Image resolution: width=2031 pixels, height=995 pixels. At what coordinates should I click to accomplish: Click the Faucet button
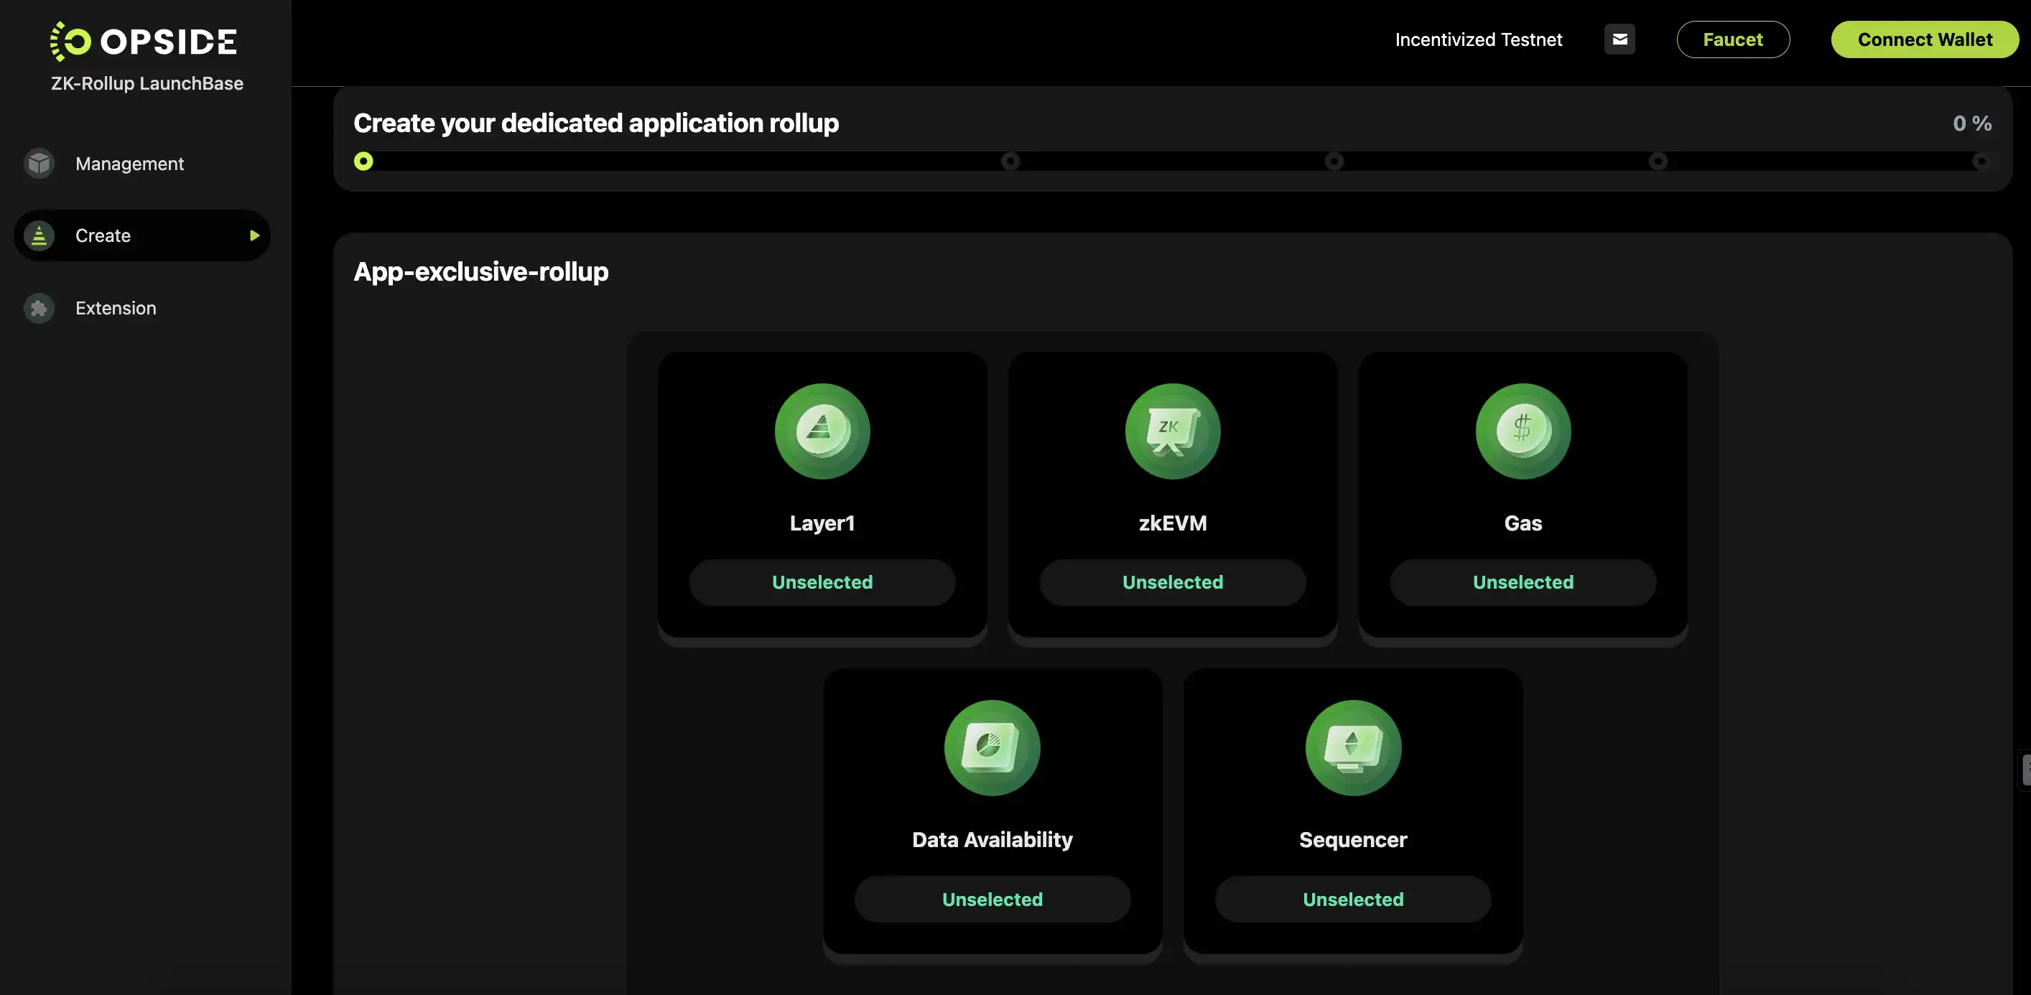coord(1733,39)
